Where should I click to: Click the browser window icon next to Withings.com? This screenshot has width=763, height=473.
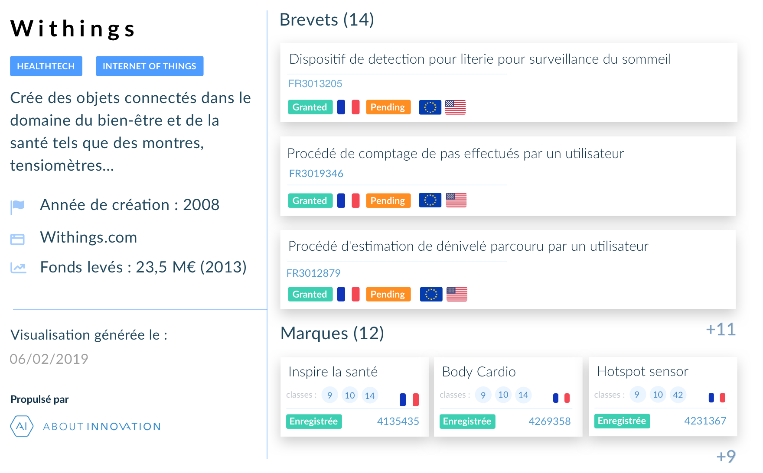[17, 239]
